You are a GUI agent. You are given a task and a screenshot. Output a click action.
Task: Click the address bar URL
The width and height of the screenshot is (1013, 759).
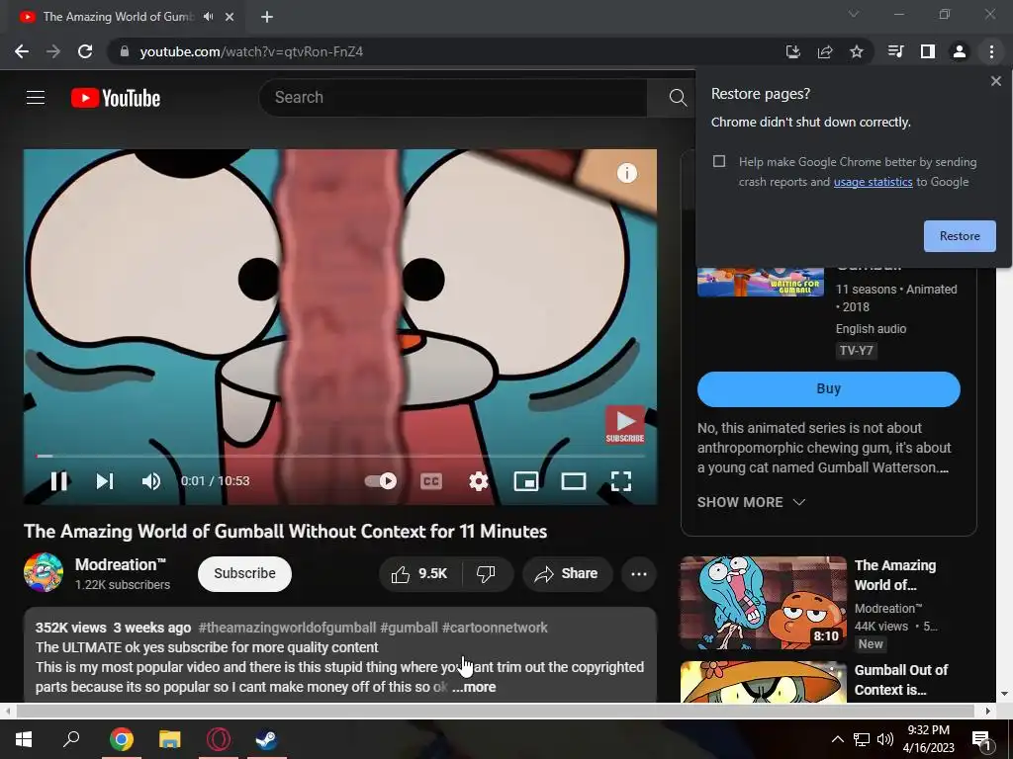[x=251, y=51]
